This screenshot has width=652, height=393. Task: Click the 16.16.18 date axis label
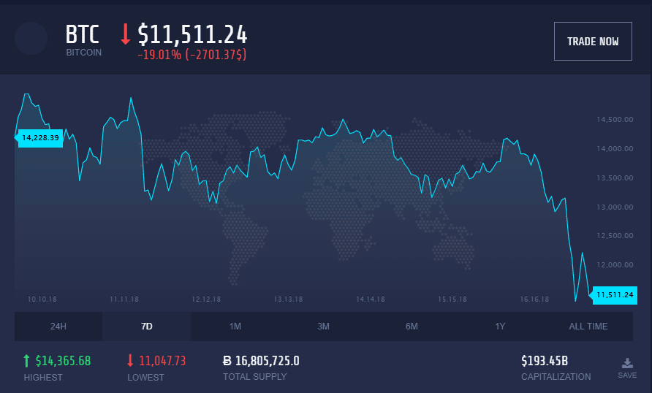point(534,299)
